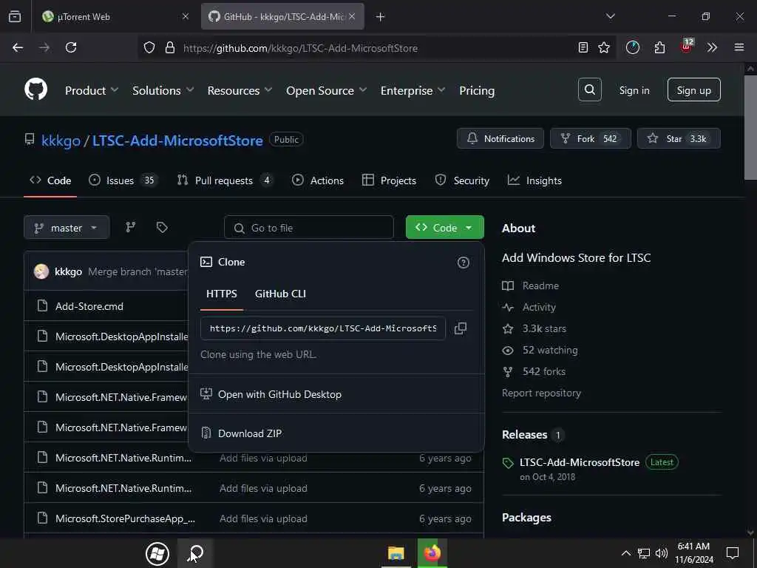Expand the Solutions menu

163,90
